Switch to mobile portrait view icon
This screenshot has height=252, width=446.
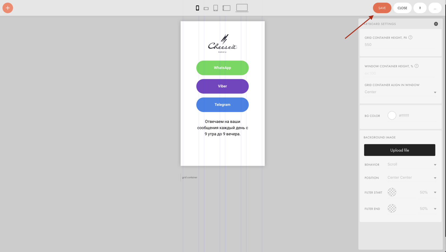(198, 8)
